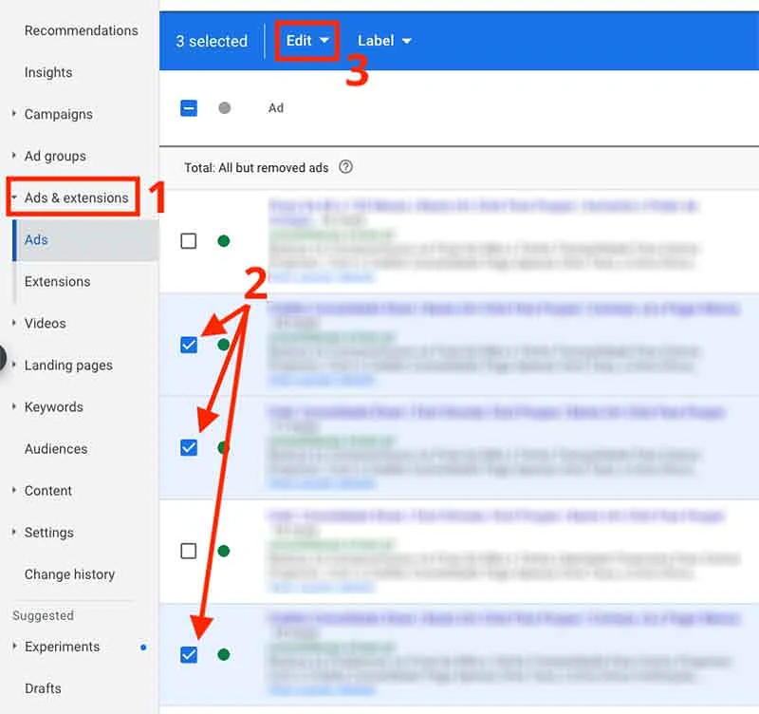Expand the Content arrow
759x714 pixels.
click(x=13, y=490)
